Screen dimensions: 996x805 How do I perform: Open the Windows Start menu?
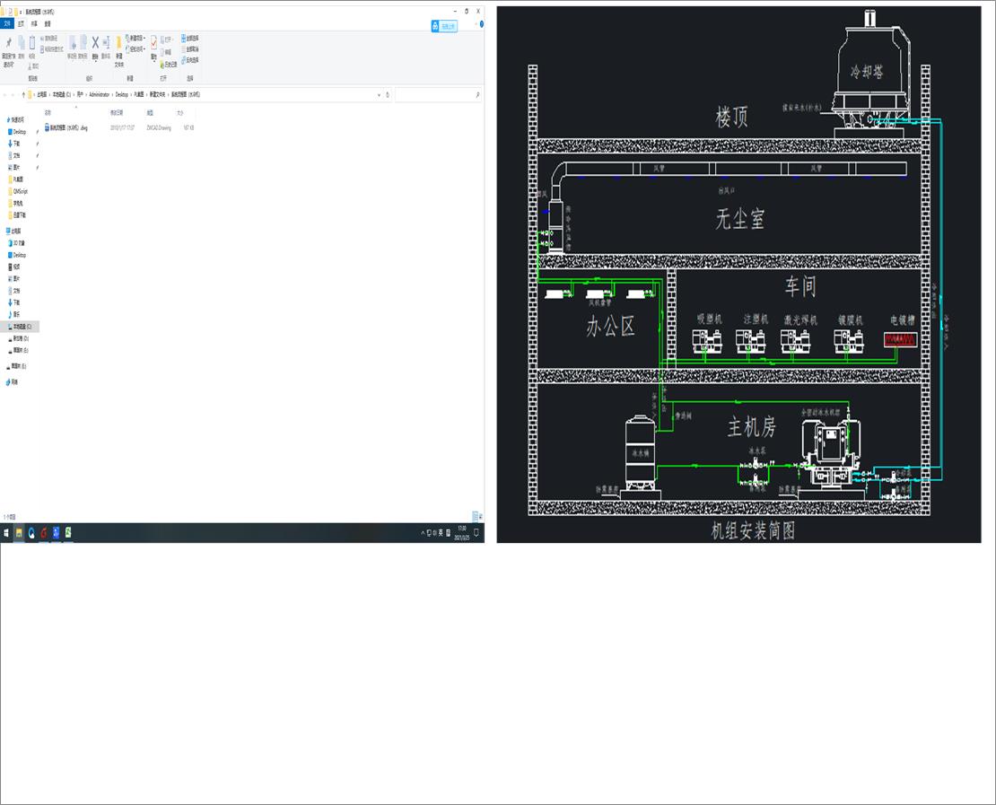pos(6,533)
